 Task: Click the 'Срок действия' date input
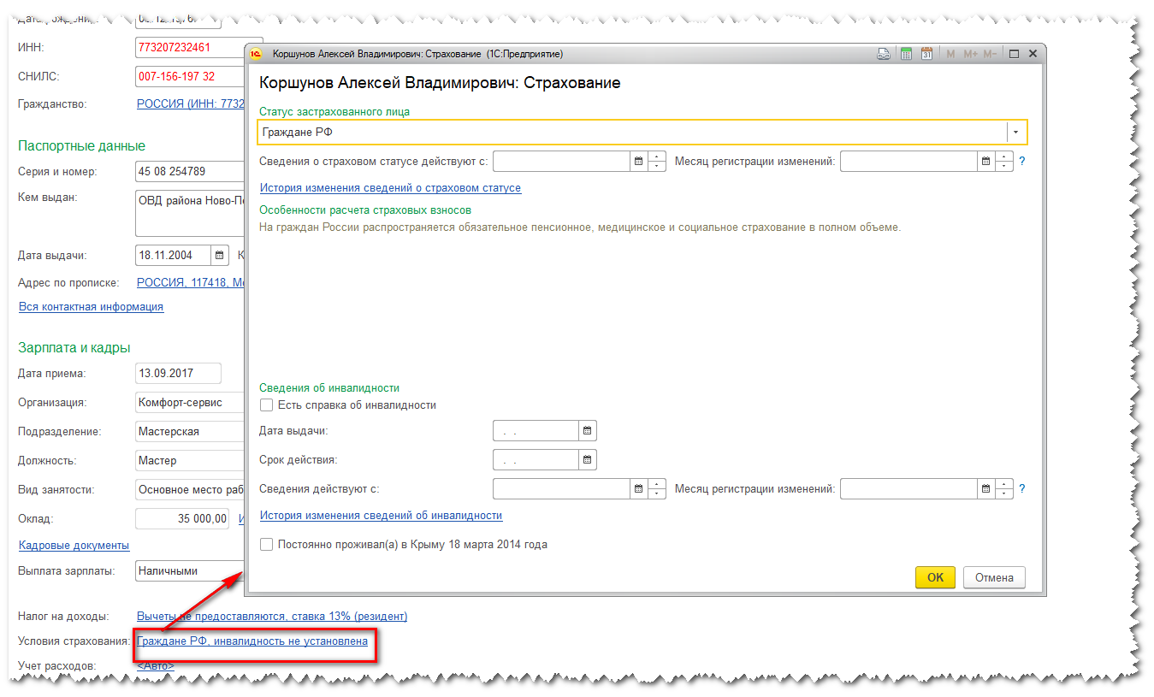[536, 460]
